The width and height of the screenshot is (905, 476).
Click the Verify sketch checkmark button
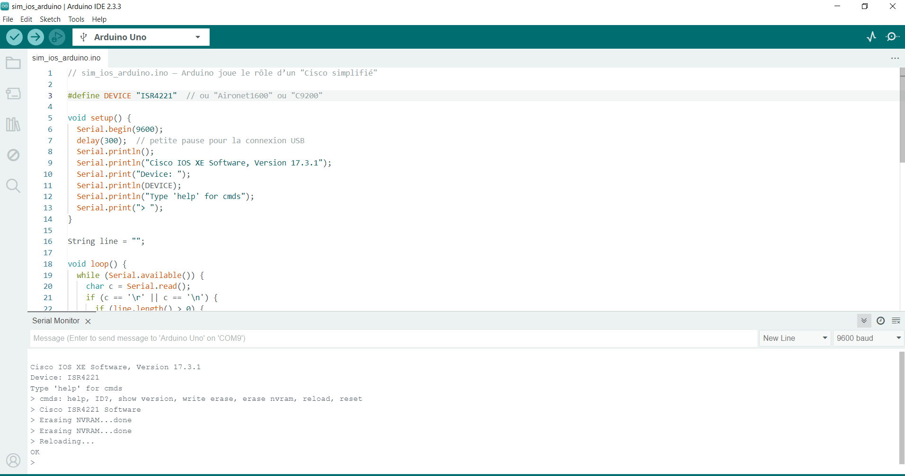(x=14, y=37)
